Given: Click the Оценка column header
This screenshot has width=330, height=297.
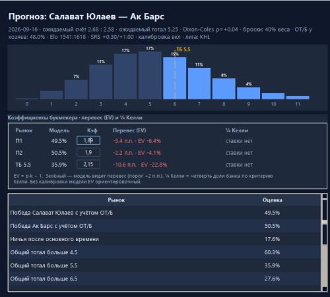Looking at the screenshot, I should [x=272, y=200].
